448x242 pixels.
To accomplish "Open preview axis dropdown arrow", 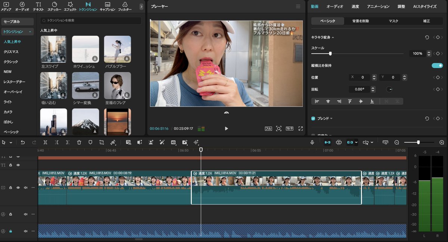I will coord(372,143).
